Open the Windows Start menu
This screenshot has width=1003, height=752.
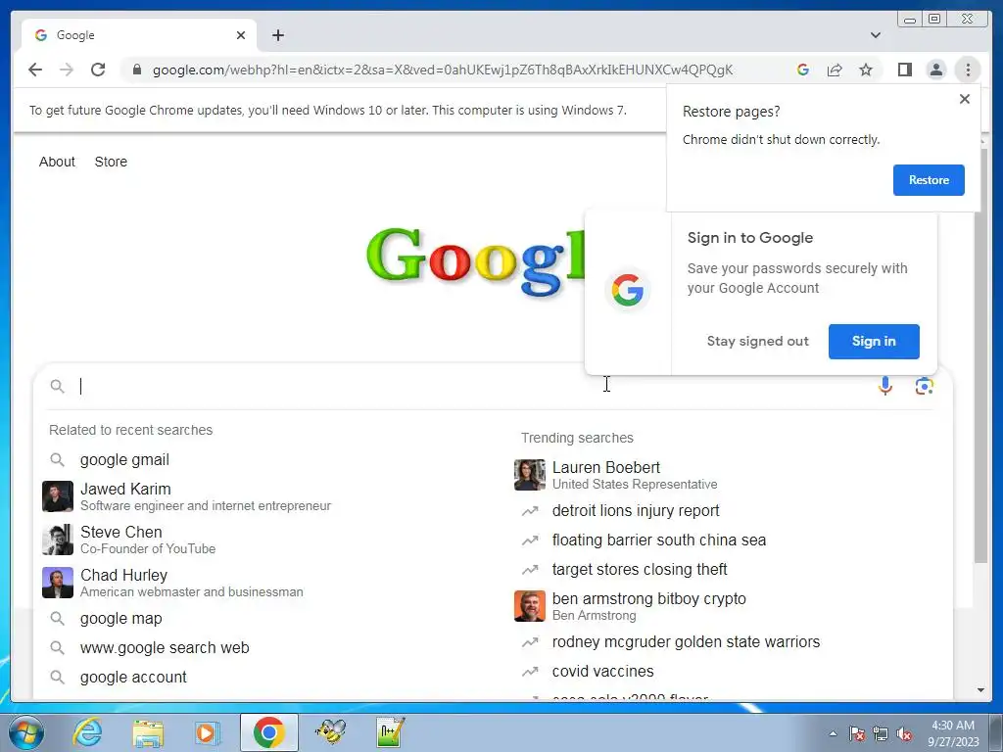25,732
